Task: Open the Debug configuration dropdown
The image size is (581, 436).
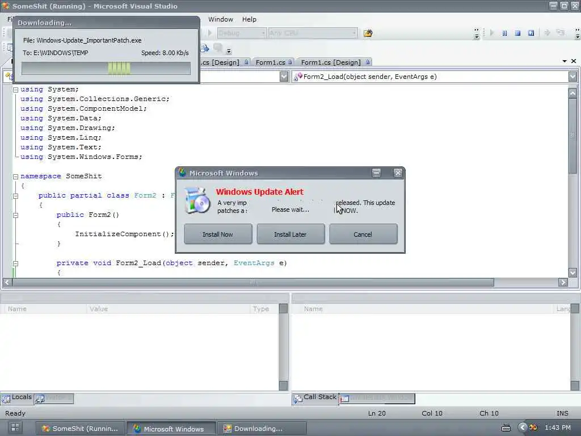Action: pyautogui.click(x=242, y=33)
